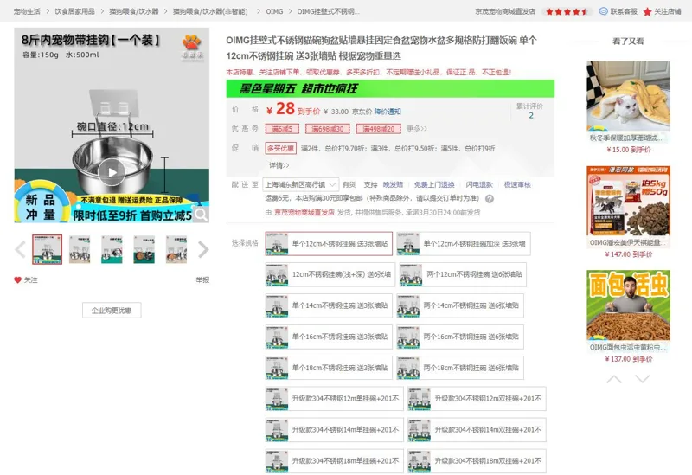Choose option 单个12cm不锈钢挂碗 送3张墙贴
The width and height of the screenshot is (692, 475).
pyautogui.click(x=329, y=244)
